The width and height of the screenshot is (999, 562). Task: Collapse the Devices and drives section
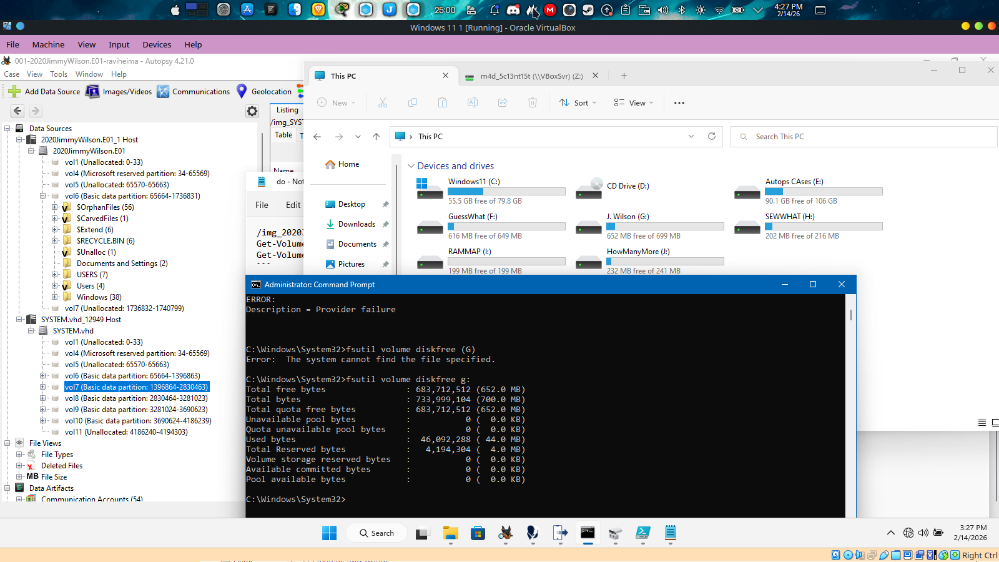(x=411, y=166)
